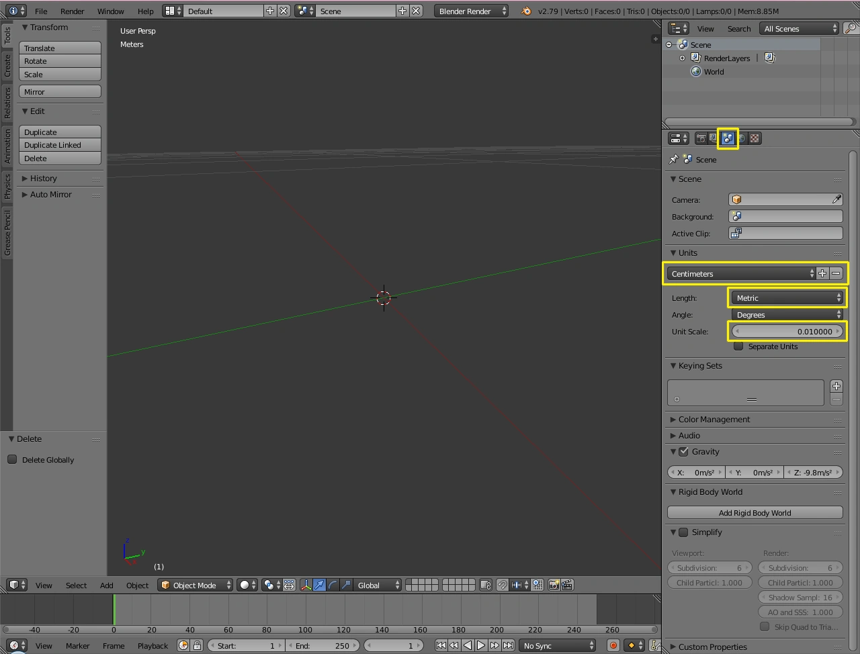Click the Add Rigid Body World button
Viewport: 860px width, 654px height.
tap(754, 512)
